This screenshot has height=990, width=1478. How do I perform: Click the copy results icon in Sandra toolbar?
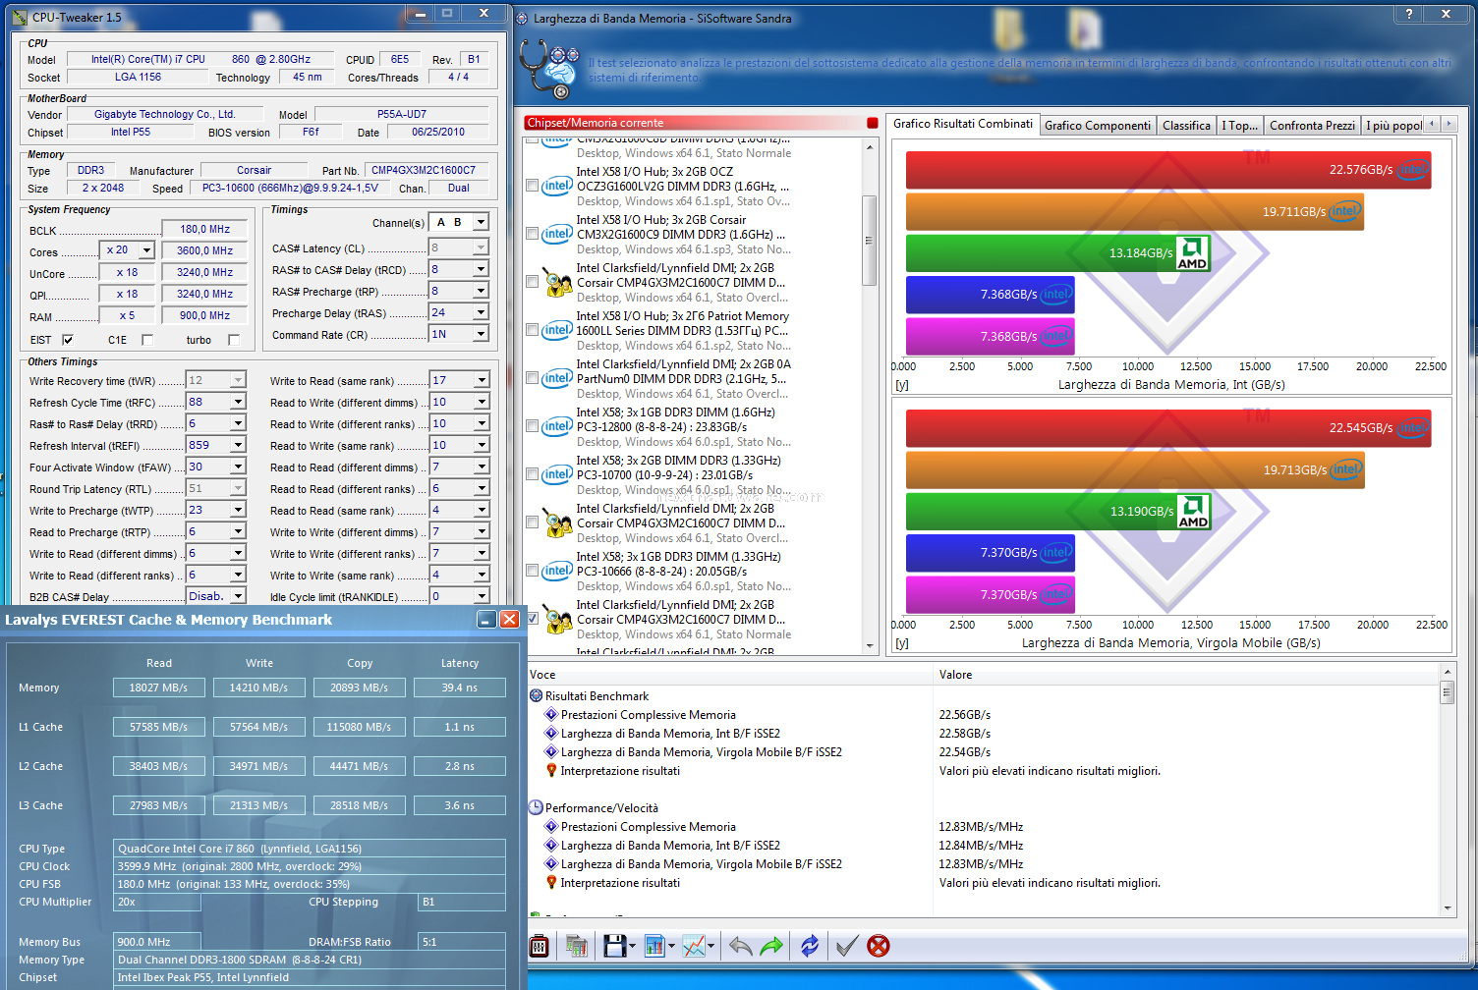[x=577, y=946]
